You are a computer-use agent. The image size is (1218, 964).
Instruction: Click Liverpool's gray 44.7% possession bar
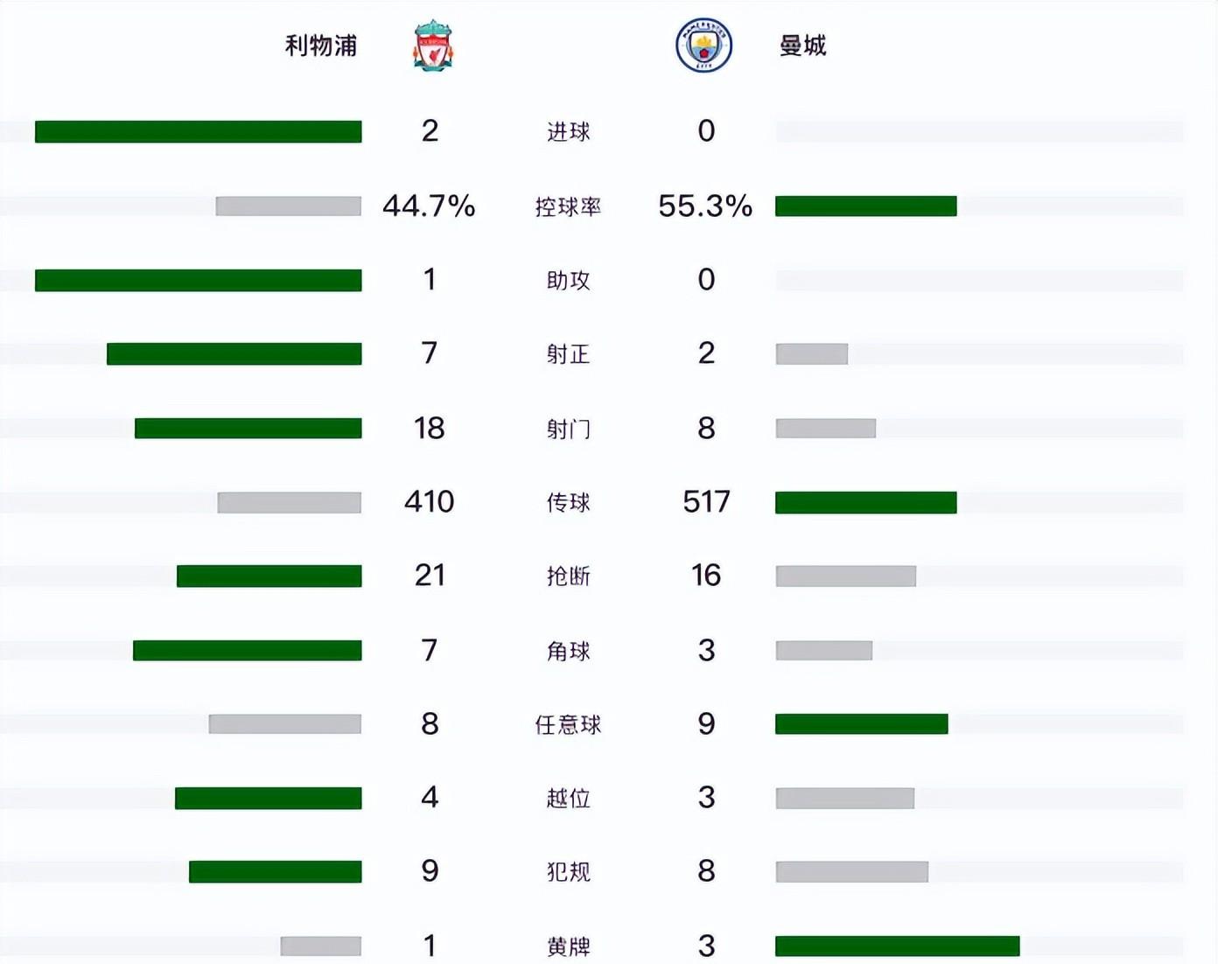click(x=289, y=206)
